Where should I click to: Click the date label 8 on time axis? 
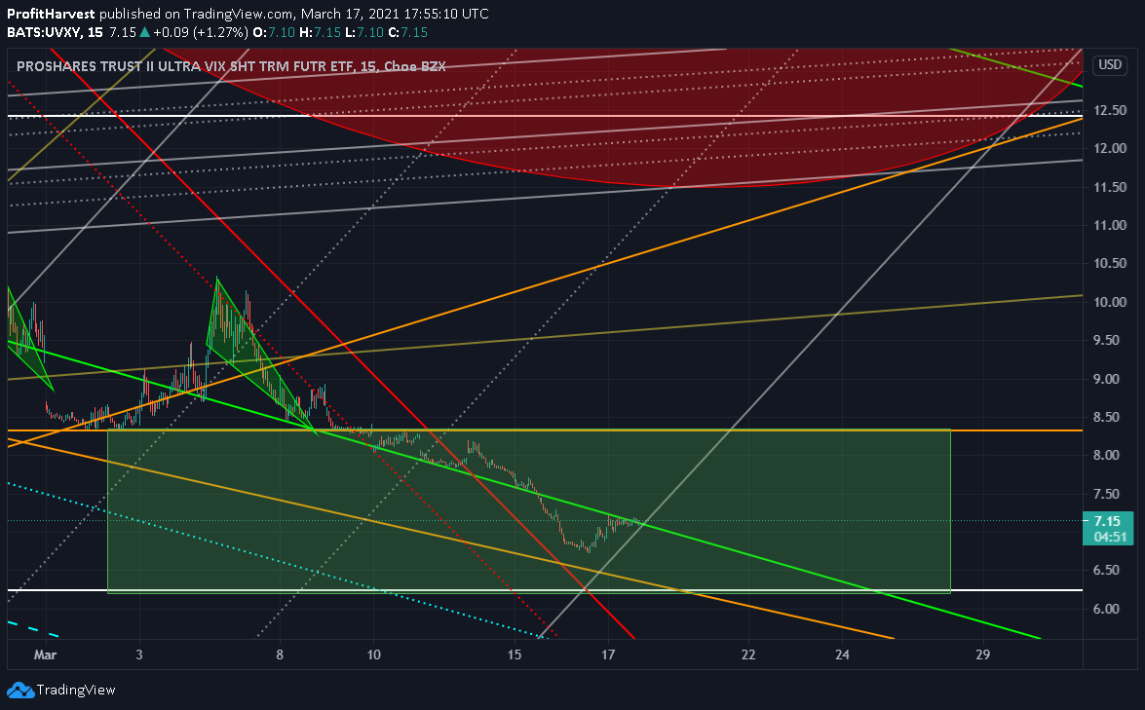click(280, 654)
